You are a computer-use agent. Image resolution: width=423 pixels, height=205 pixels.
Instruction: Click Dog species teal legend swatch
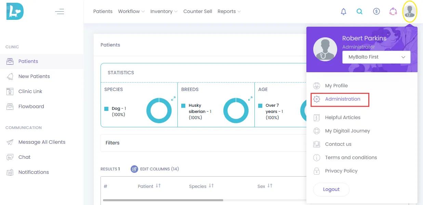pyautogui.click(x=106, y=109)
